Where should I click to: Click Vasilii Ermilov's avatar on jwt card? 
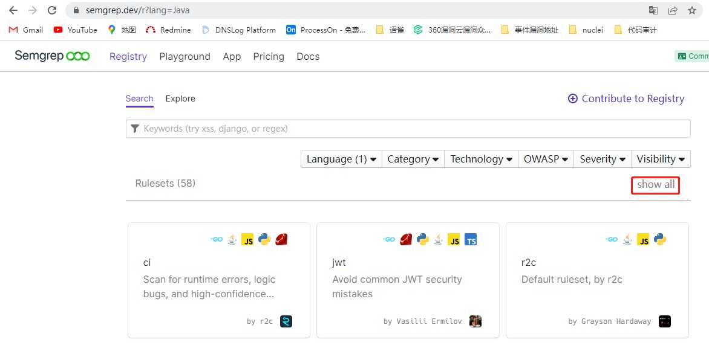[x=475, y=321]
